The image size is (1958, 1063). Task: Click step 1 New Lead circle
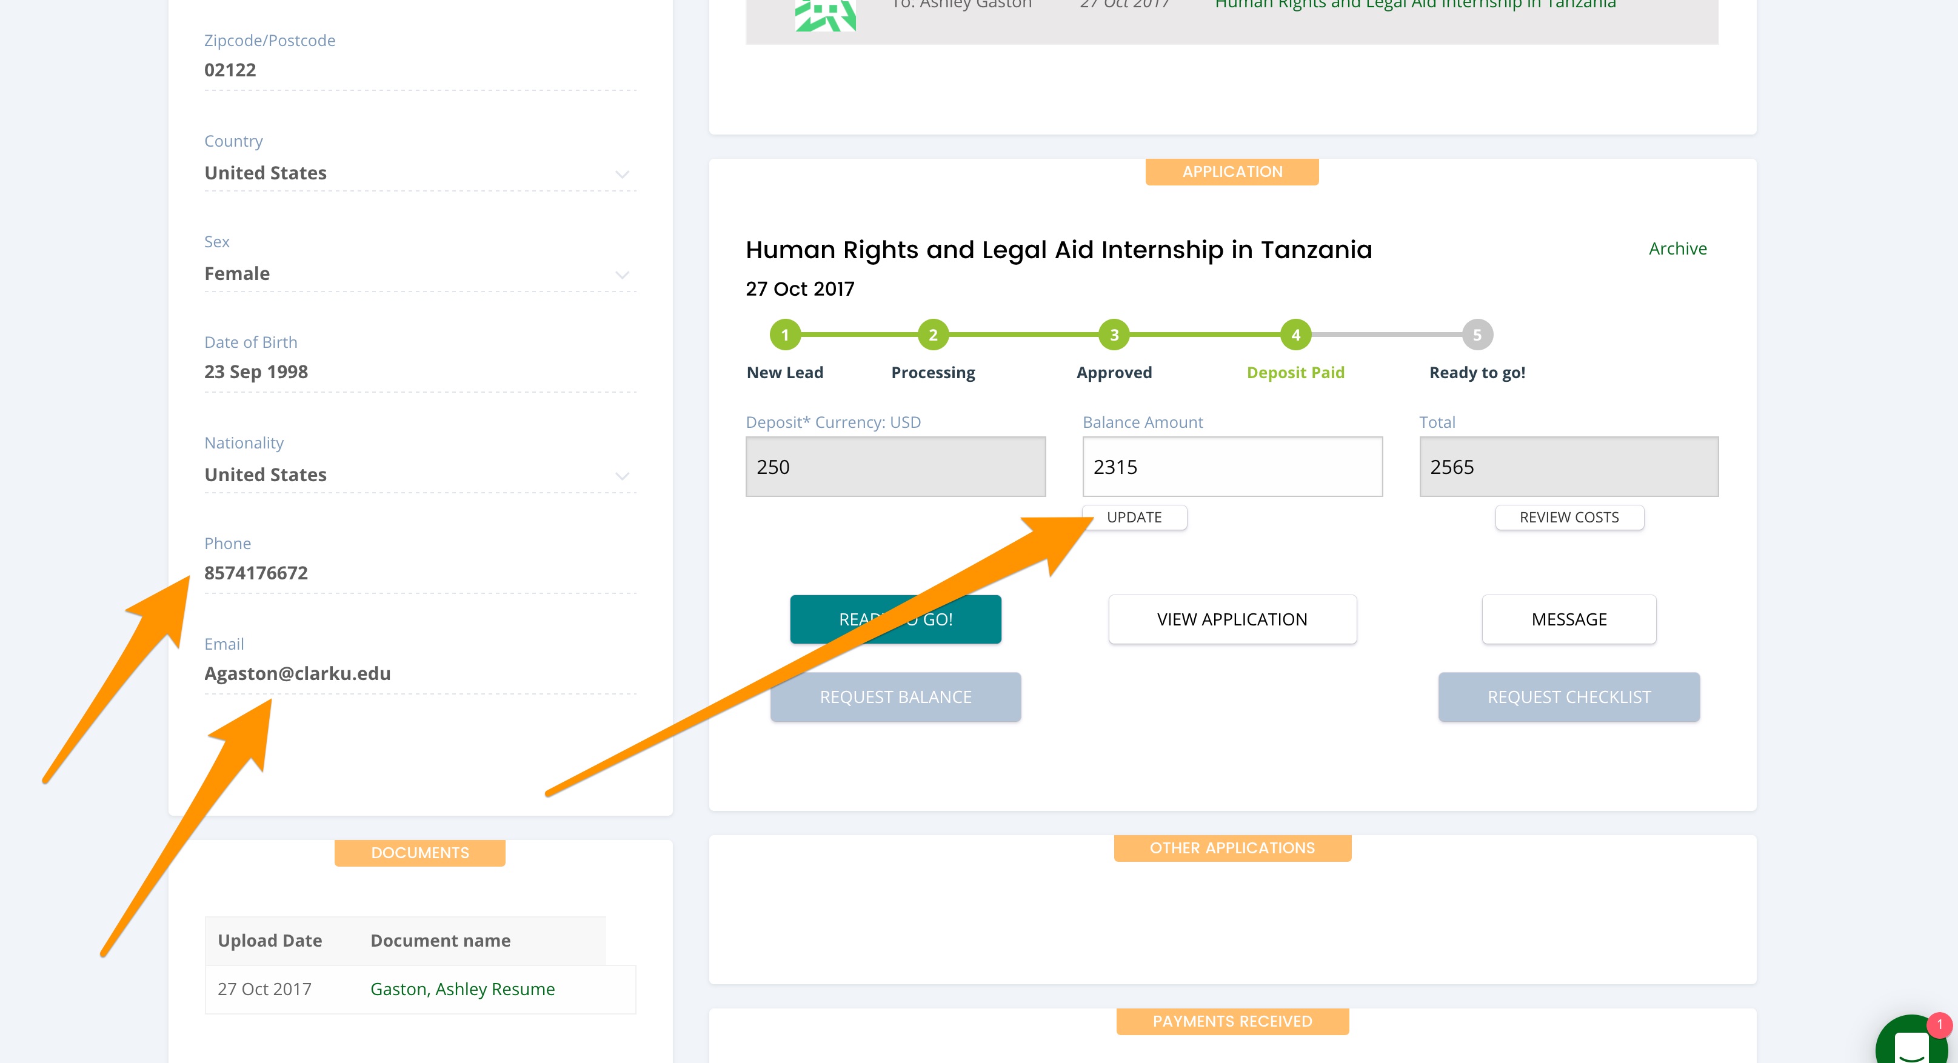[x=784, y=335]
